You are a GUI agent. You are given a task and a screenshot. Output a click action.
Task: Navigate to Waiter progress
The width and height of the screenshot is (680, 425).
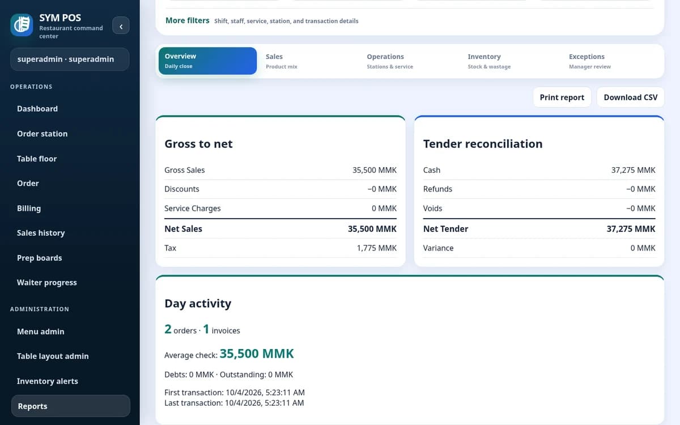(70, 282)
